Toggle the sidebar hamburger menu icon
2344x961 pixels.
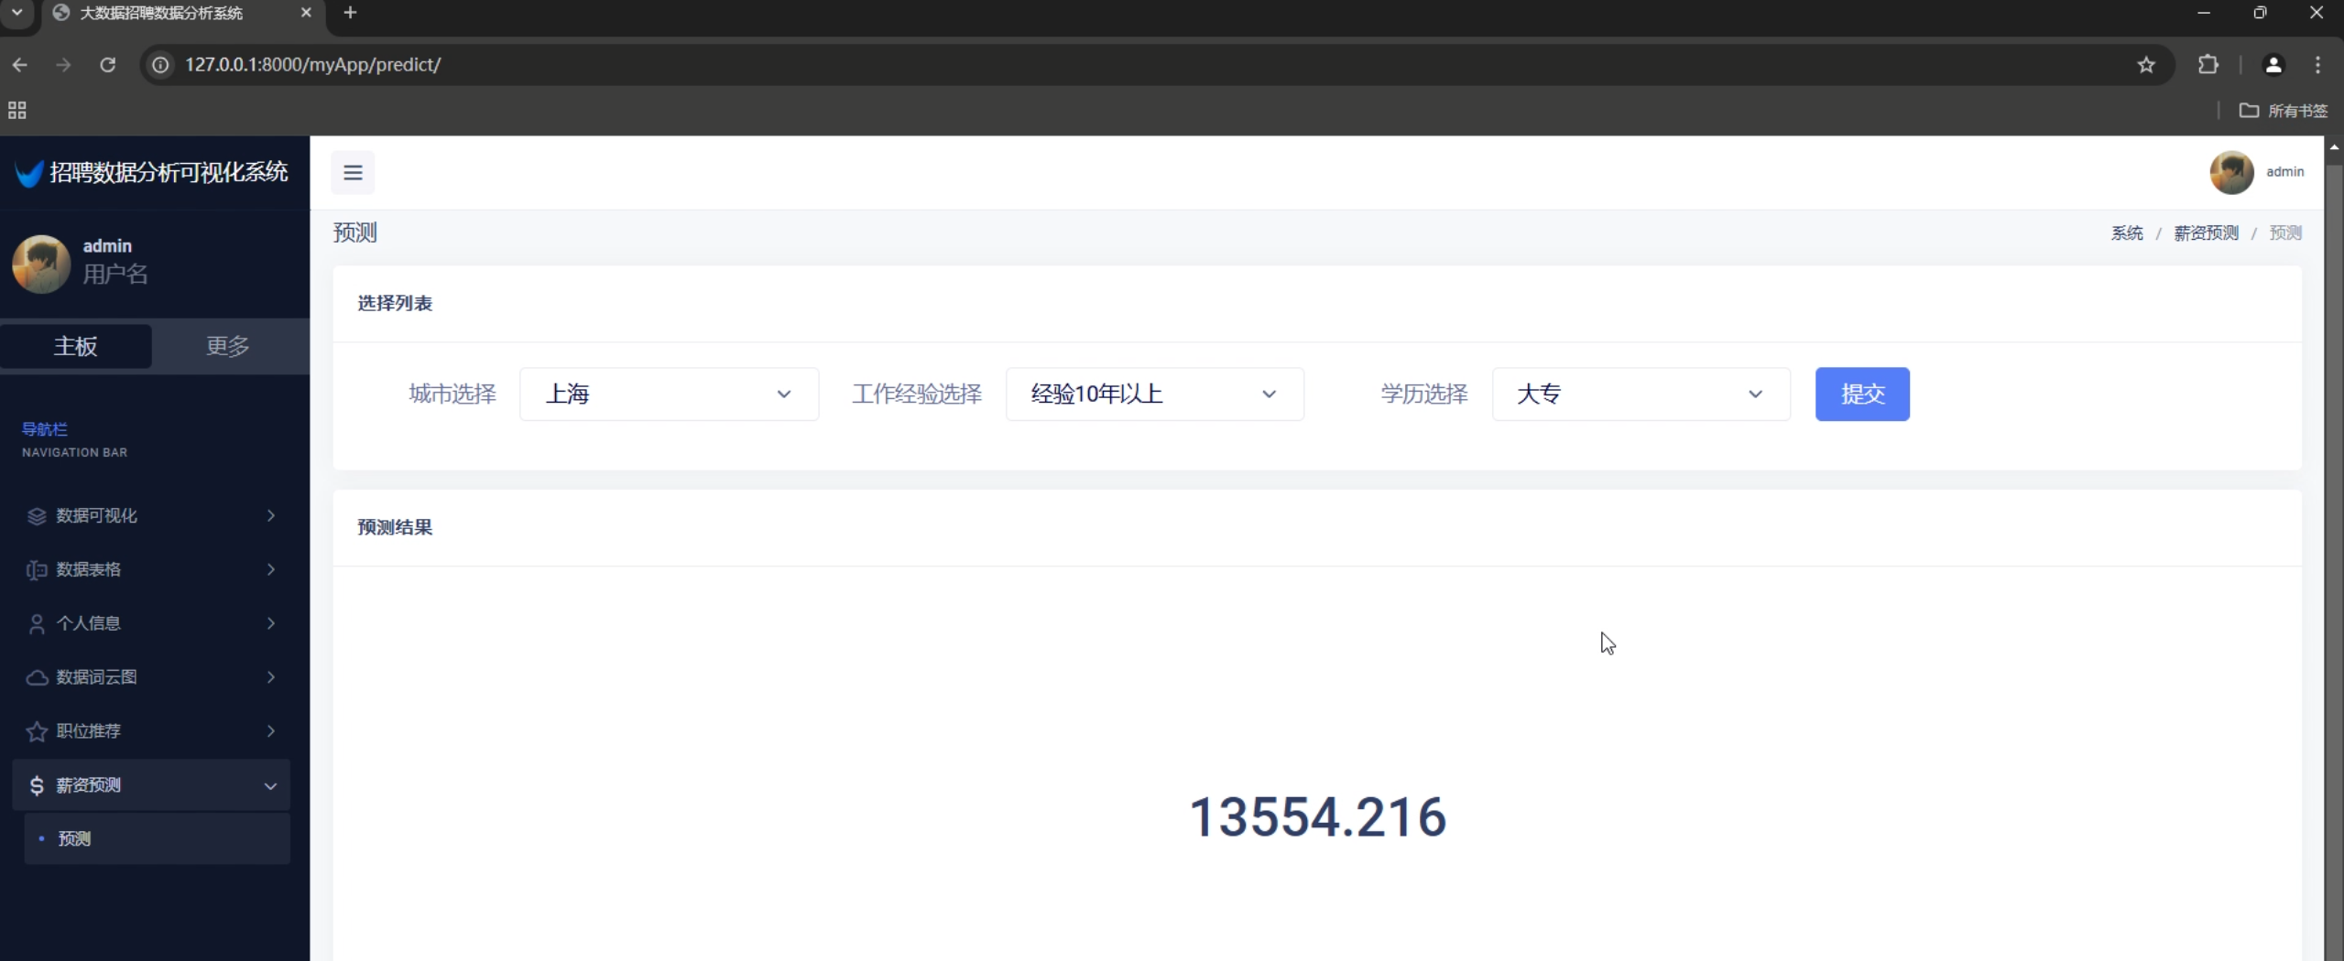pos(353,172)
